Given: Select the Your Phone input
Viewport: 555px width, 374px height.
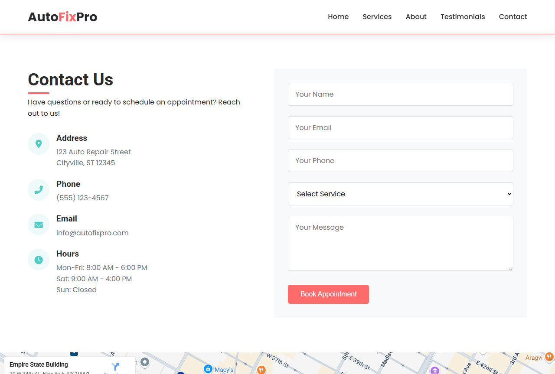Looking at the screenshot, I should [x=400, y=161].
